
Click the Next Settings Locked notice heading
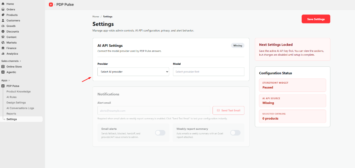click(276, 45)
